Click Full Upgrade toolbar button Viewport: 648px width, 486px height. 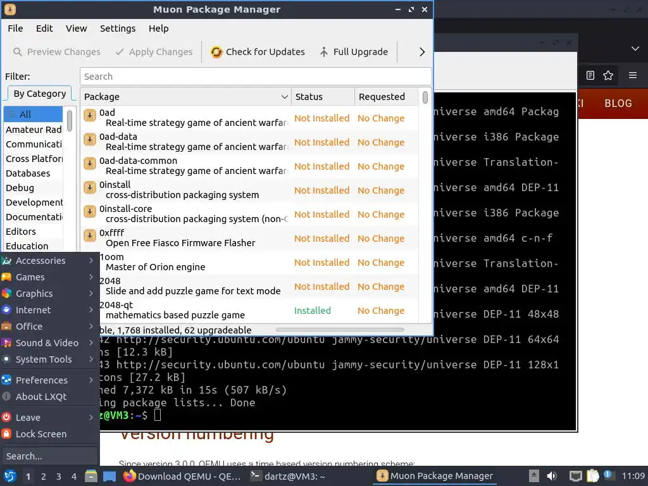coord(354,52)
